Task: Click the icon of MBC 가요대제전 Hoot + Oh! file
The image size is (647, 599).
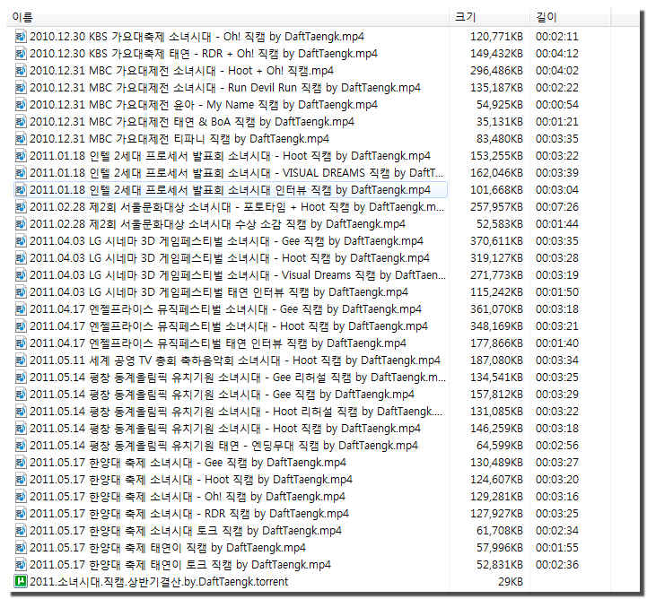Action: pos(21,71)
